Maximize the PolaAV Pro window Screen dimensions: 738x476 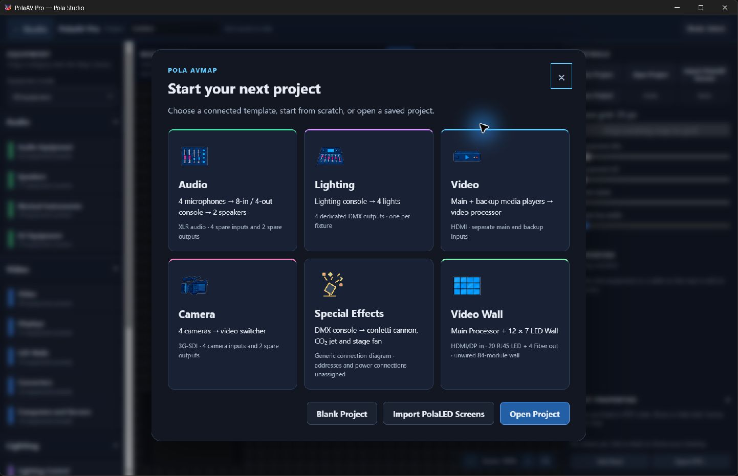[701, 8]
